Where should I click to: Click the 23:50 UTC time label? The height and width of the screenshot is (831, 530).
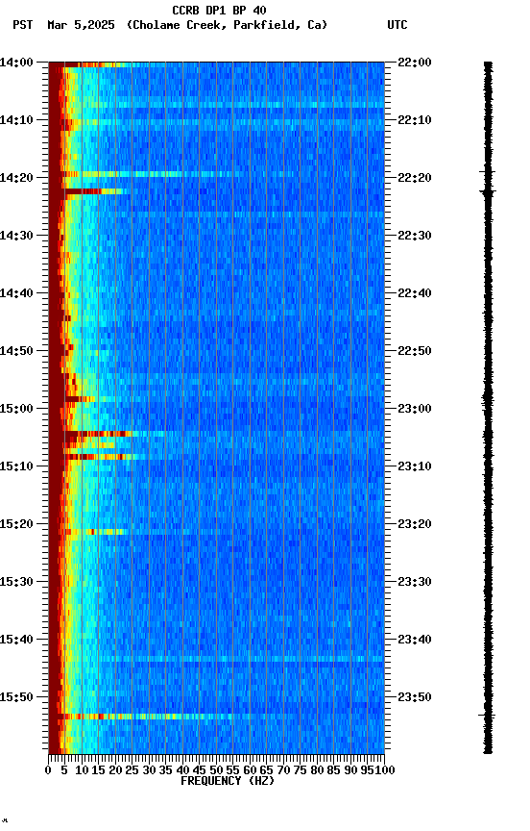(x=415, y=698)
